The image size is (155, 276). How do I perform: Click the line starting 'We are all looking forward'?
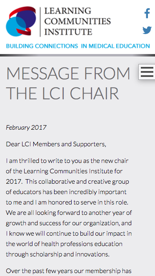tap(69, 213)
